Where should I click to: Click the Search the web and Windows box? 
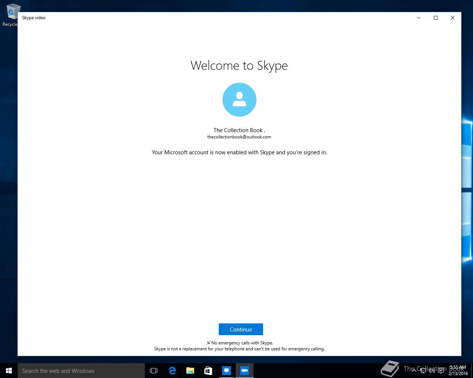pos(81,371)
